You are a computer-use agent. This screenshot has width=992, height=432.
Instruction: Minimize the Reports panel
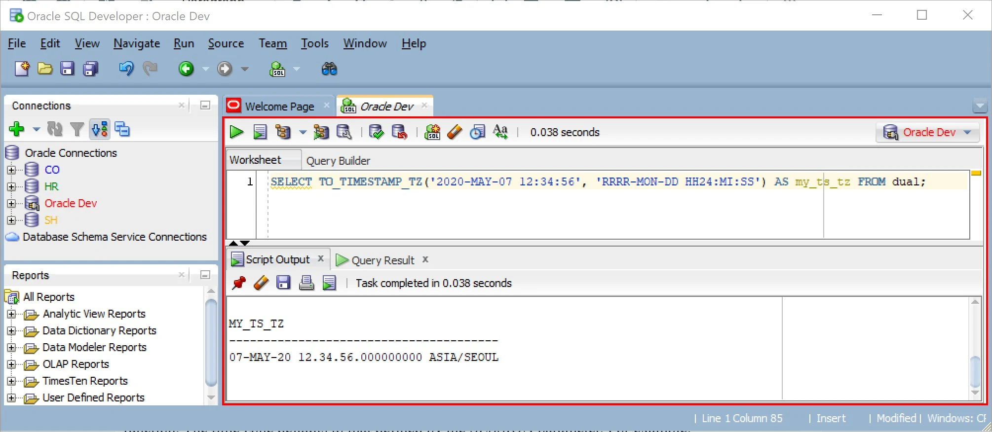pos(205,275)
